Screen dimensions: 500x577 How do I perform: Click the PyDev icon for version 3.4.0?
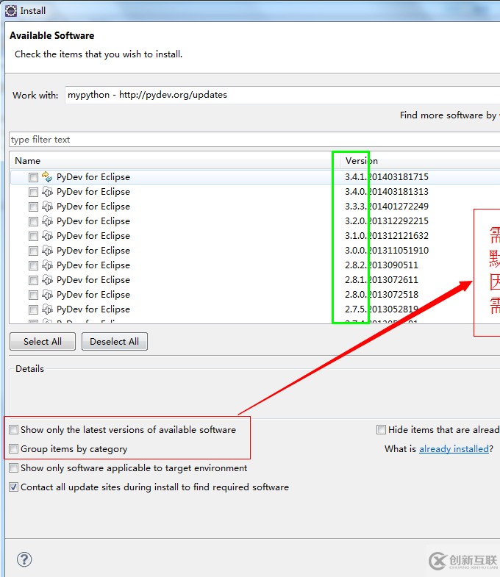tap(47, 192)
